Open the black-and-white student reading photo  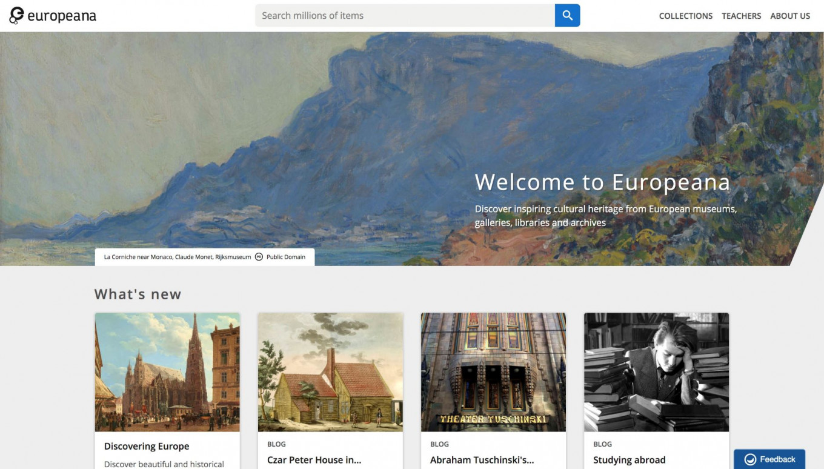pyautogui.click(x=656, y=372)
